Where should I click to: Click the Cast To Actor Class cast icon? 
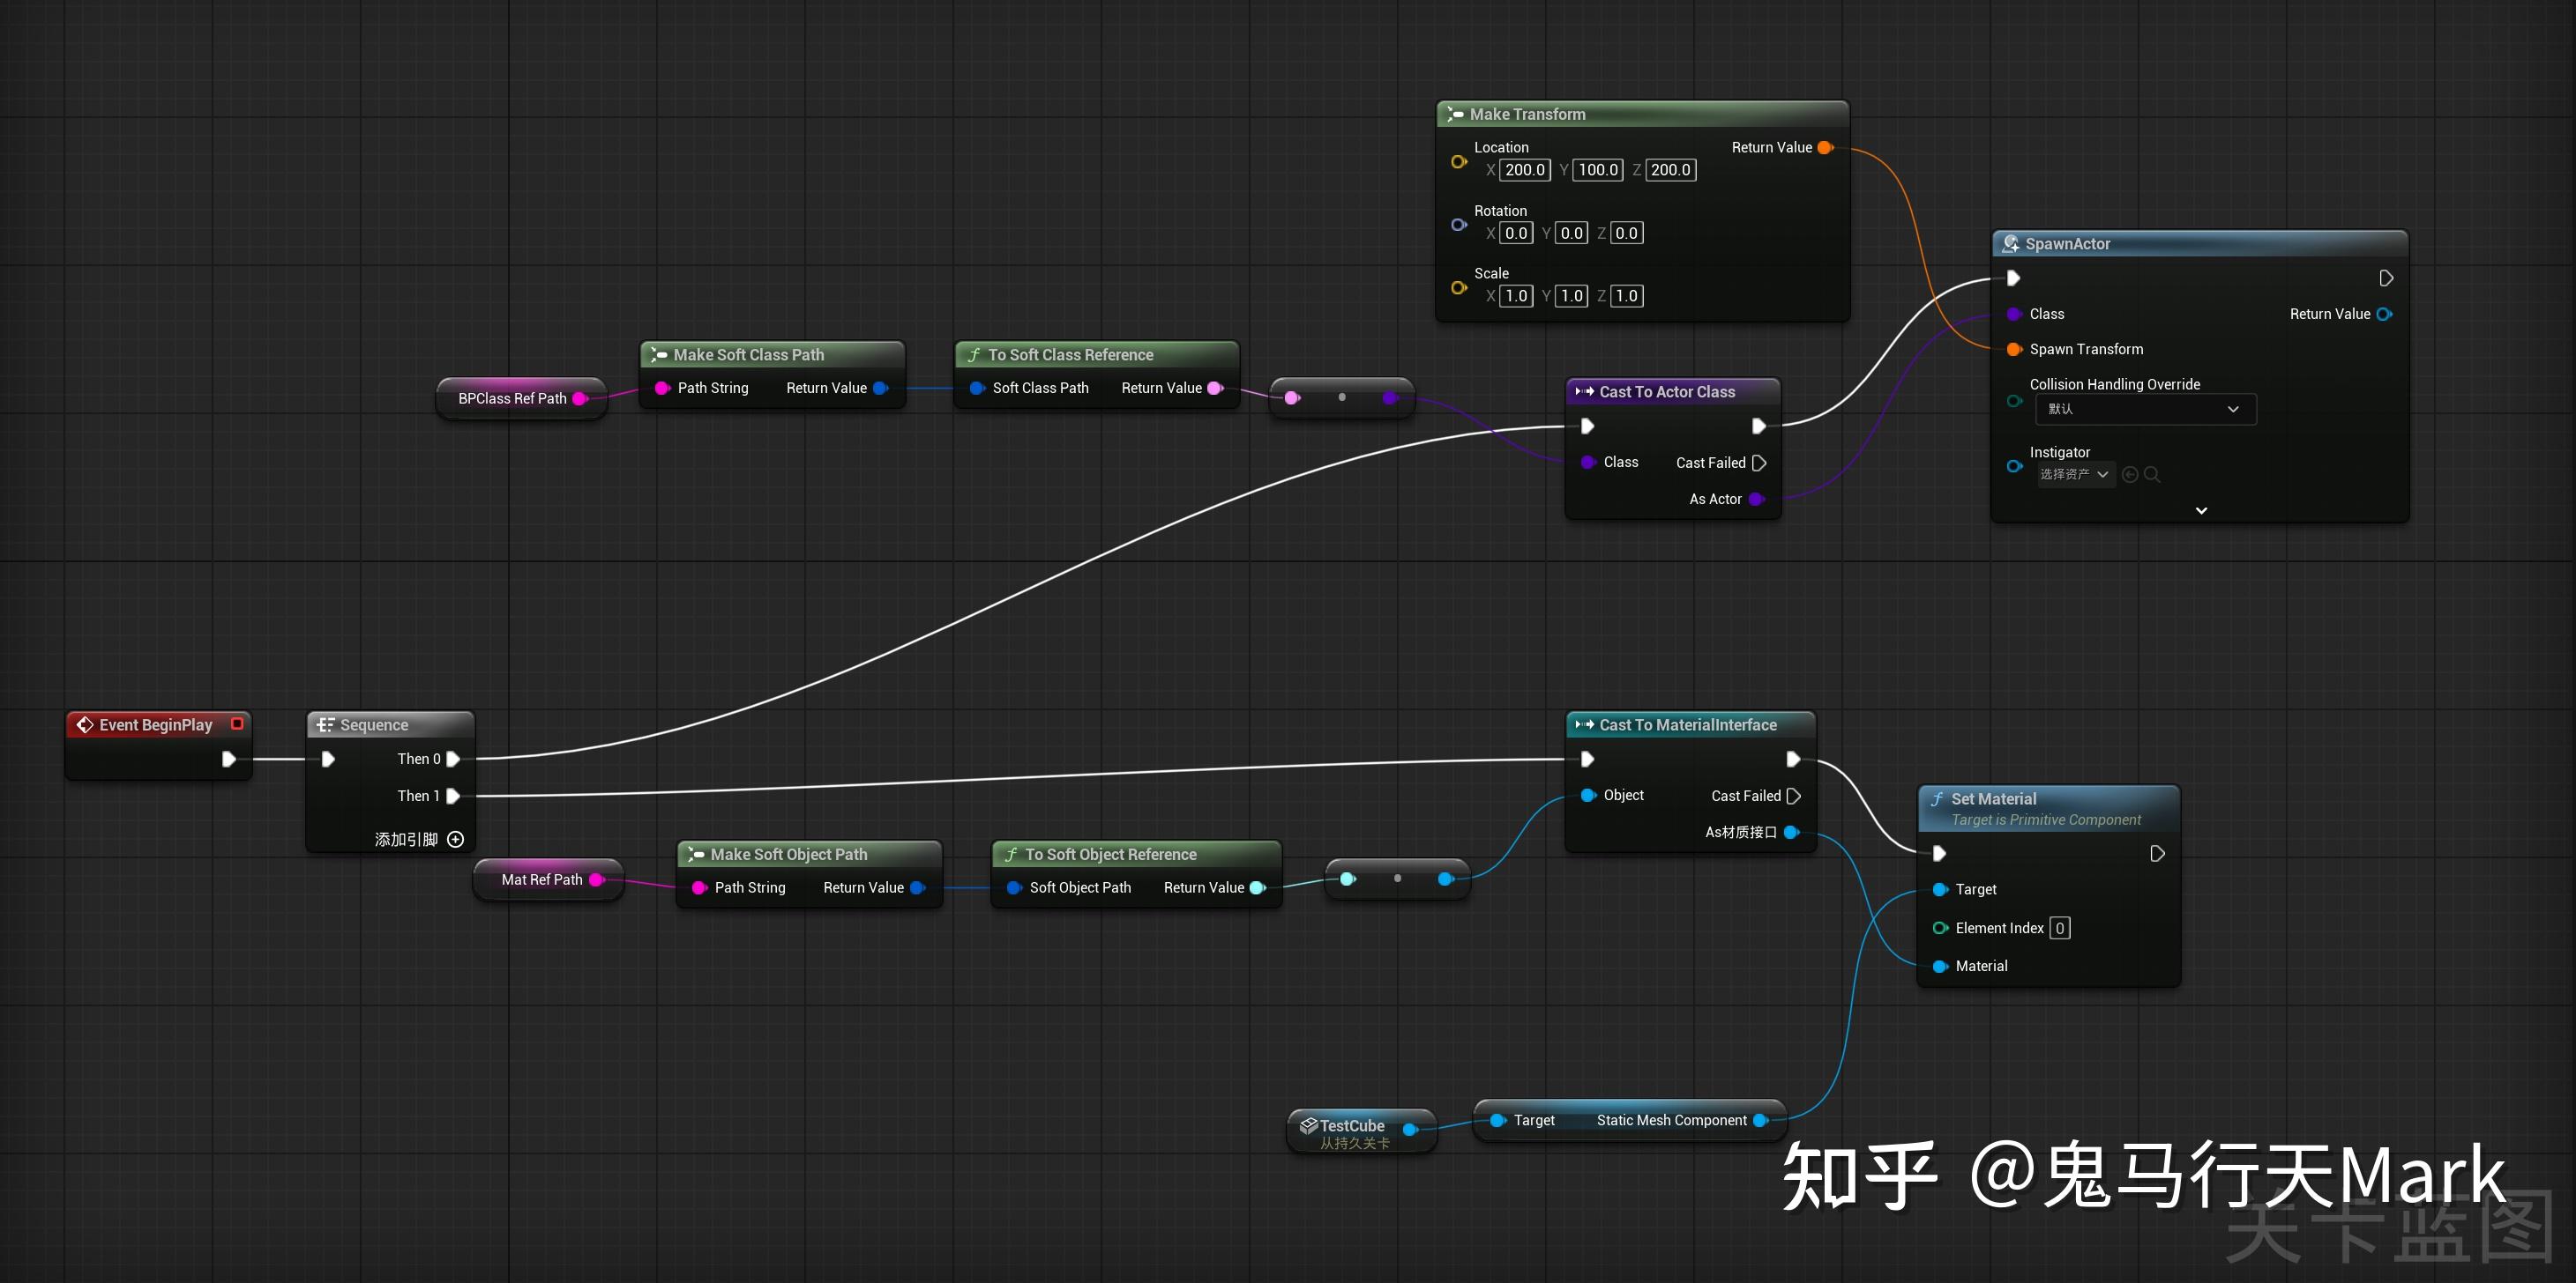[x=1583, y=392]
